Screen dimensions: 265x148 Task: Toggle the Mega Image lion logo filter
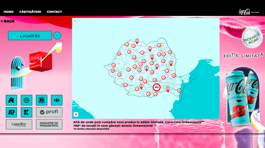41,100
